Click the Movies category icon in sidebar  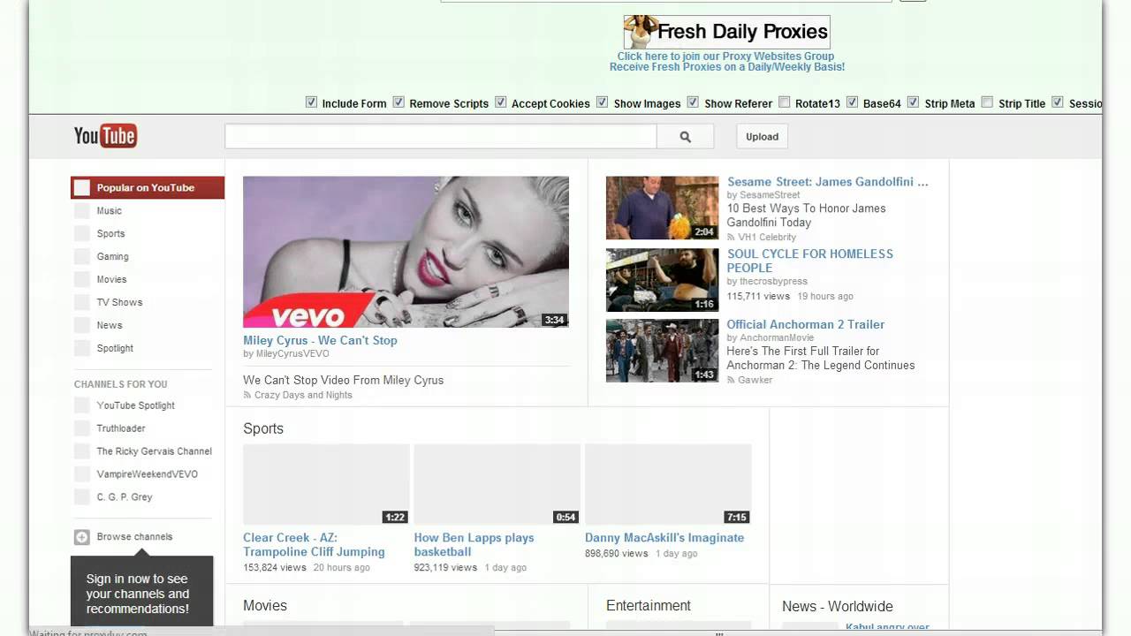(x=82, y=280)
